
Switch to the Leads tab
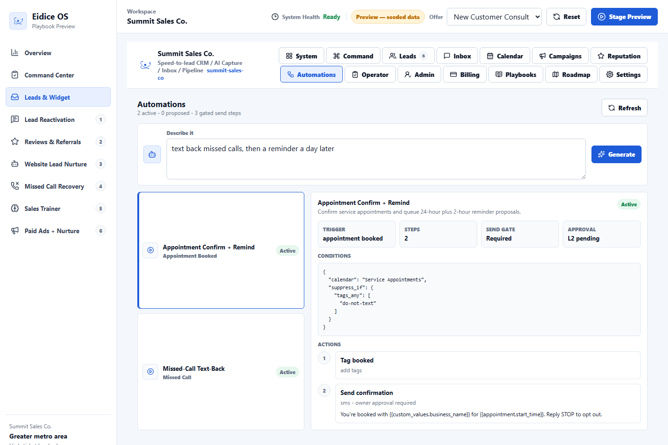[x=408, y=56]
